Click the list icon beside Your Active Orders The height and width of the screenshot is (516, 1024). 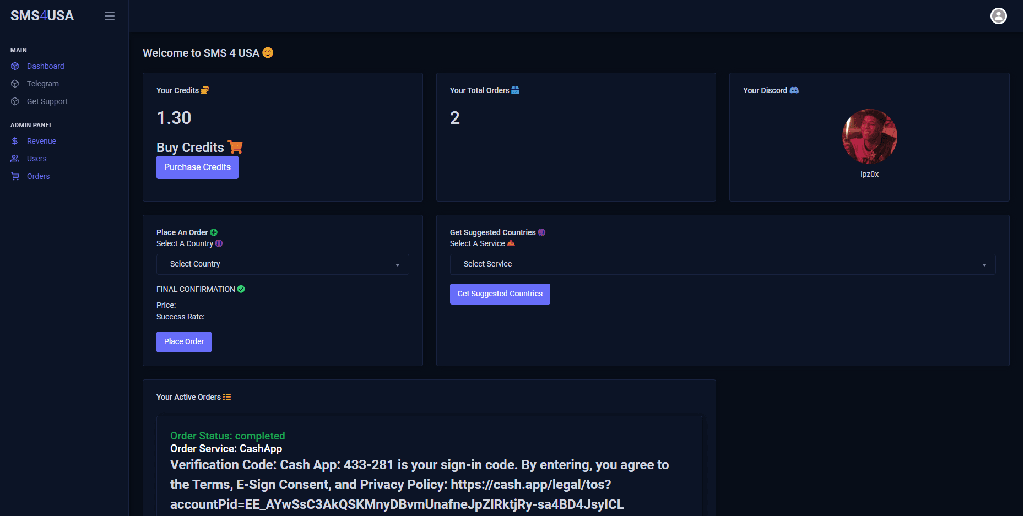(227, 397)
